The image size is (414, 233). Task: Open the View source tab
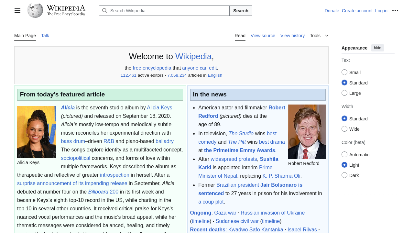(x=263, y=36)
